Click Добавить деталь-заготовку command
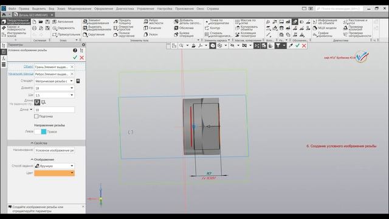This screenshot has width=389, height=219. [x=188, y=22]
